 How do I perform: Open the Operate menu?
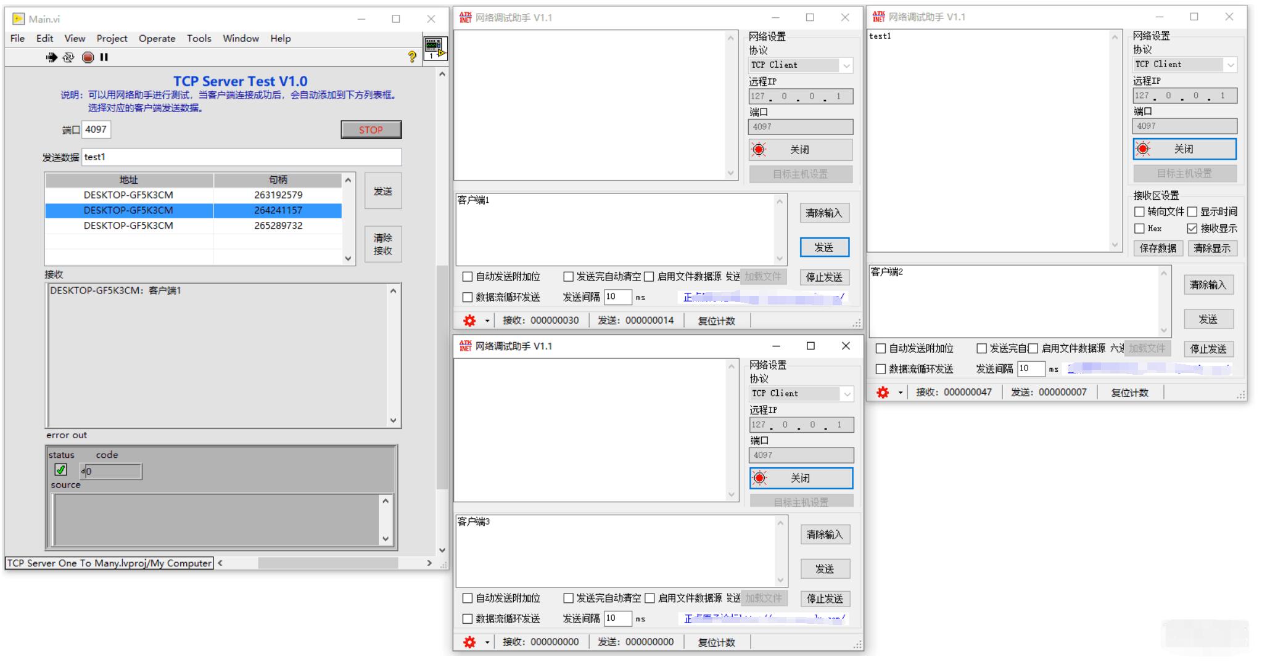pos(157,38)
